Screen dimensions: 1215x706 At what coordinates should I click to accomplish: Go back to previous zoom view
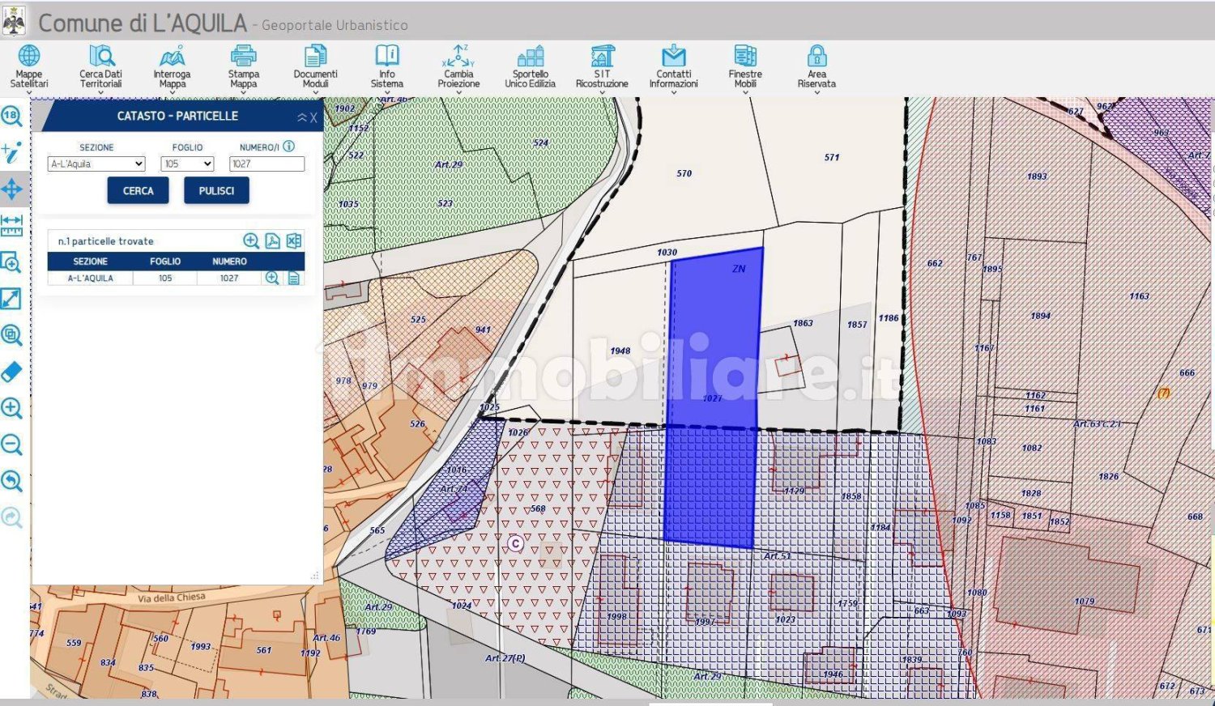[11, 481]
